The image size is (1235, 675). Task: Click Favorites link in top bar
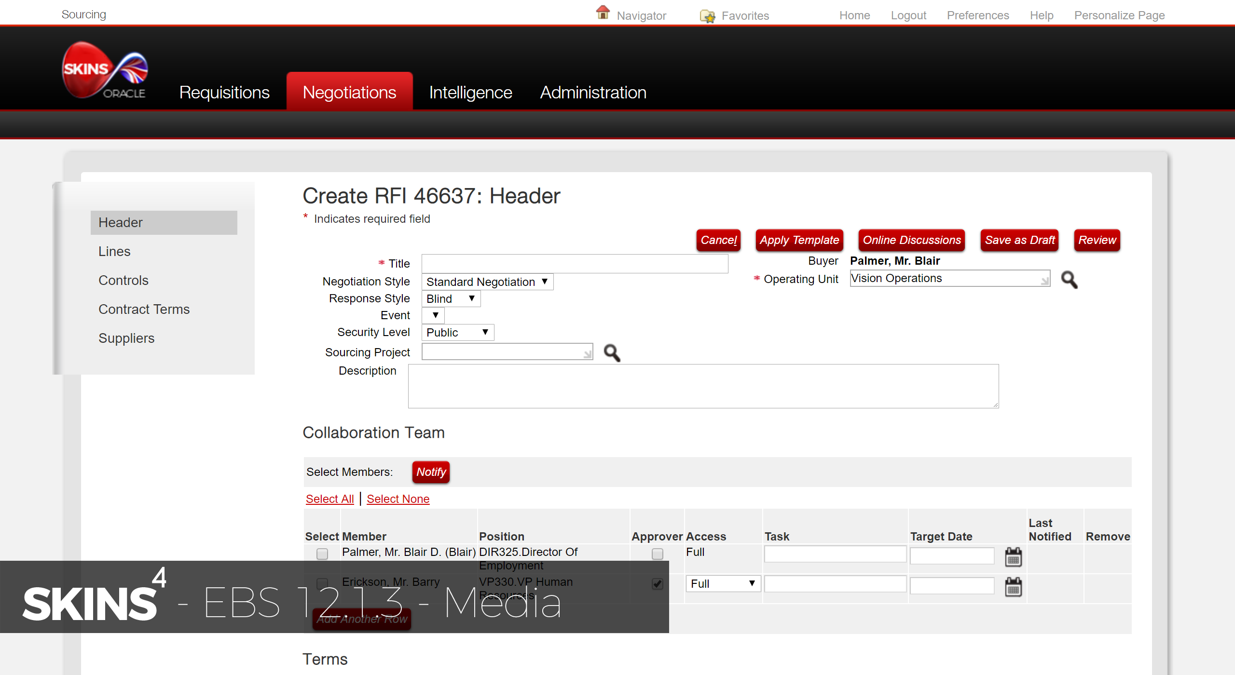click(745, 16)
